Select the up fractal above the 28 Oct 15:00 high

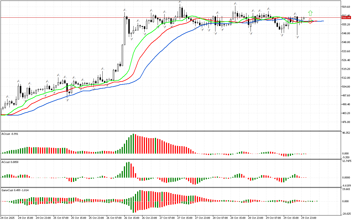[235, 4]
